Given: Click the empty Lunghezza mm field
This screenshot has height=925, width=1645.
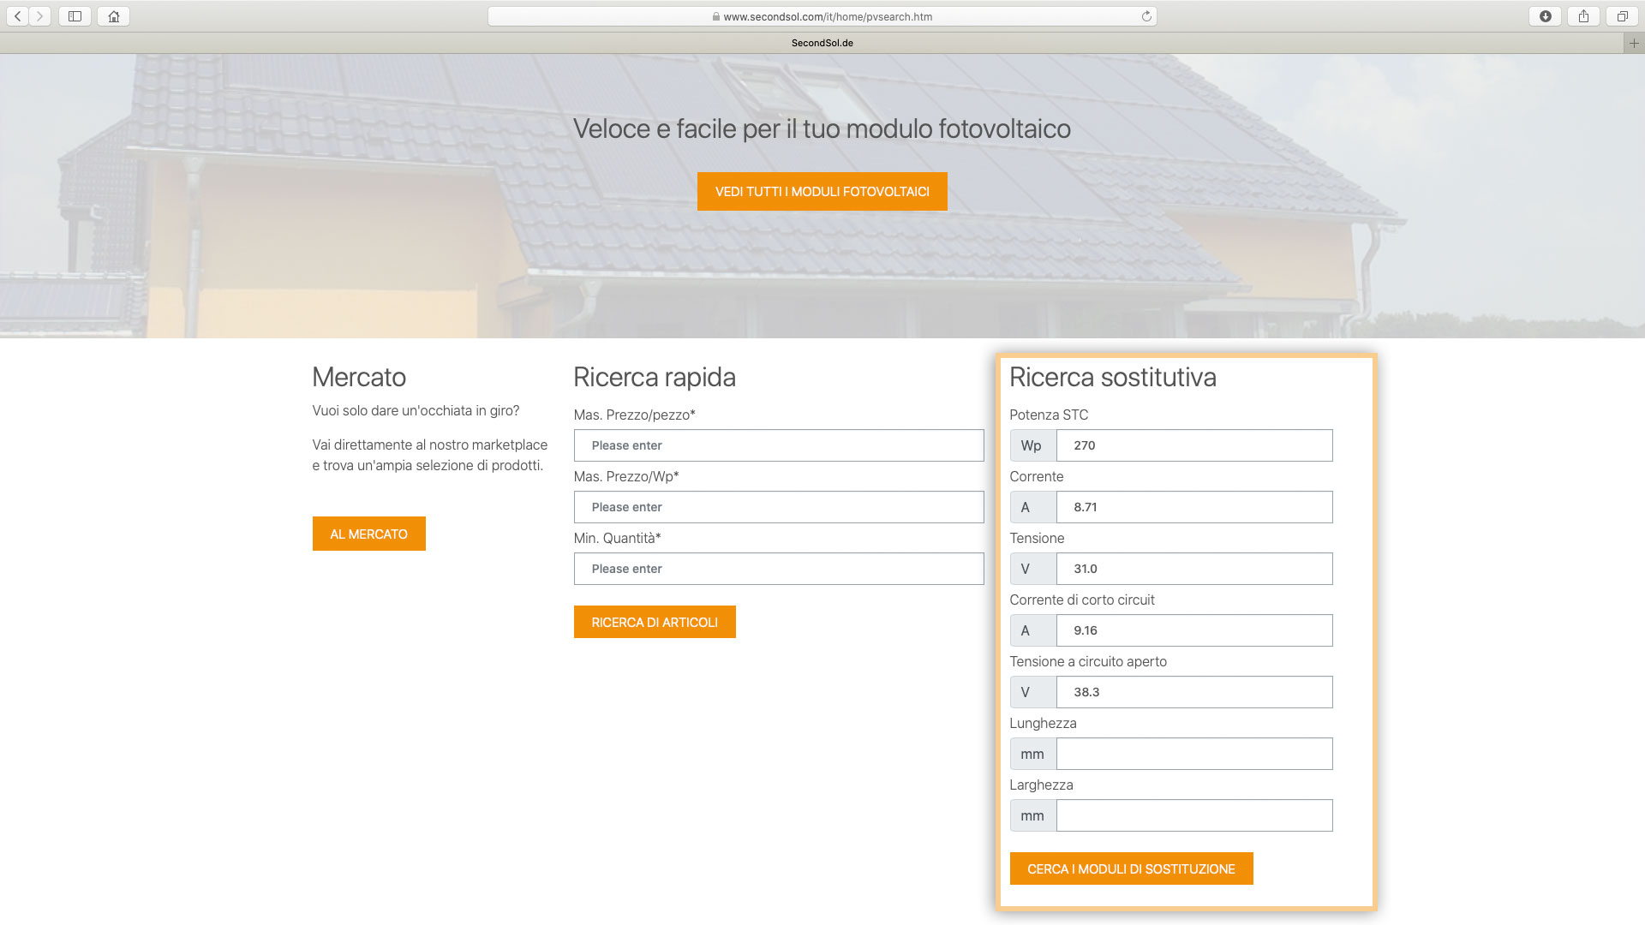Looking at the screenshot, I should tap(1193, 754).
